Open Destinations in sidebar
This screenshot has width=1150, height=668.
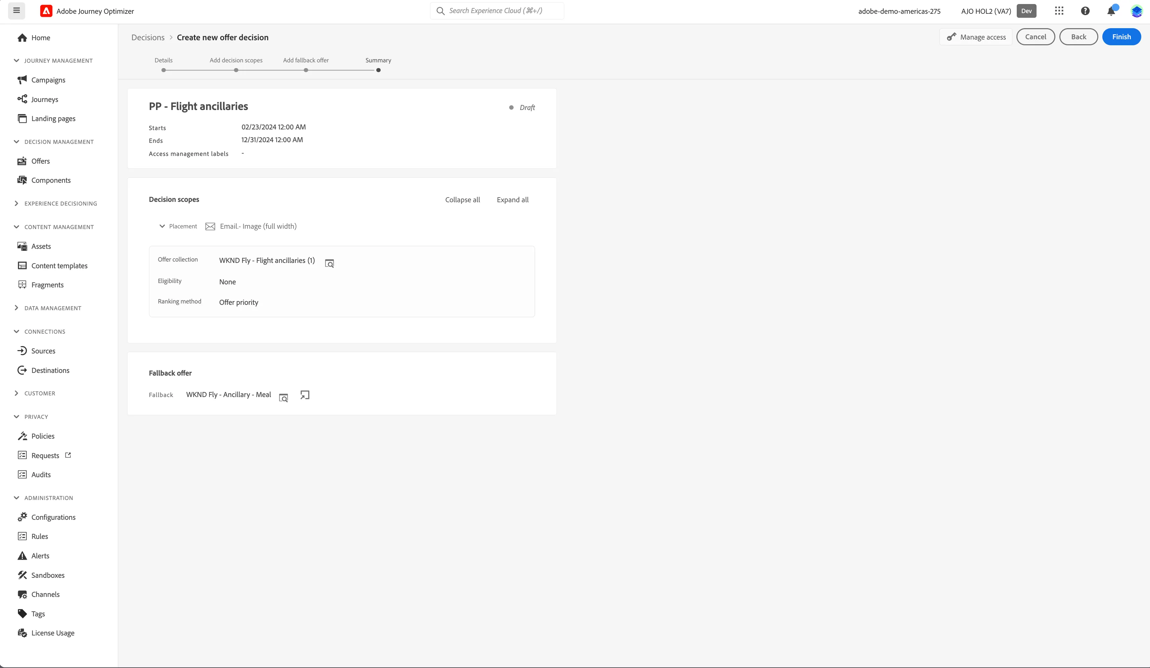click(x=50, y=370)
